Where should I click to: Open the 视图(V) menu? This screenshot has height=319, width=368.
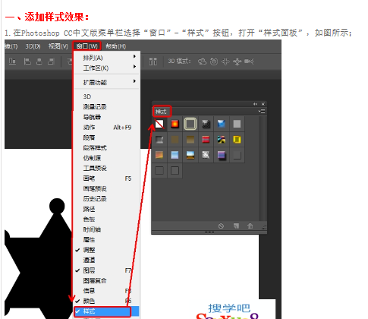coord(58,46)
